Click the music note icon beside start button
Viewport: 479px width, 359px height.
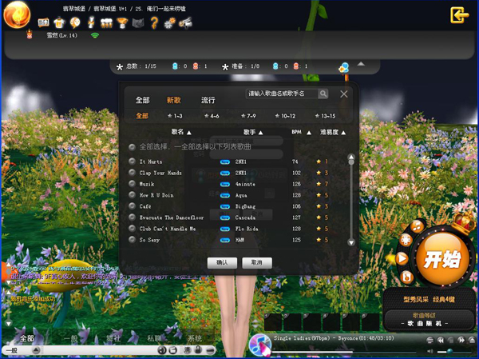click(x=416, y=225)
